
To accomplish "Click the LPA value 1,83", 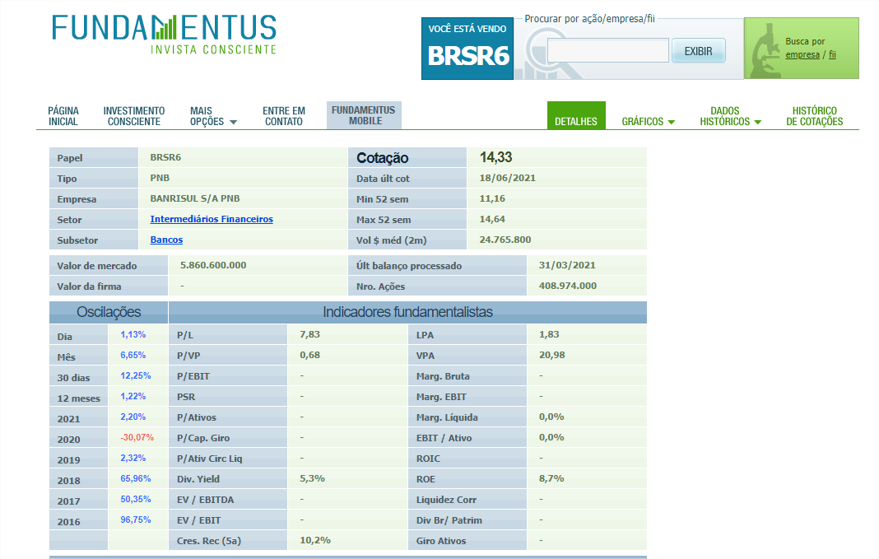I will click(x=549, y=335).
